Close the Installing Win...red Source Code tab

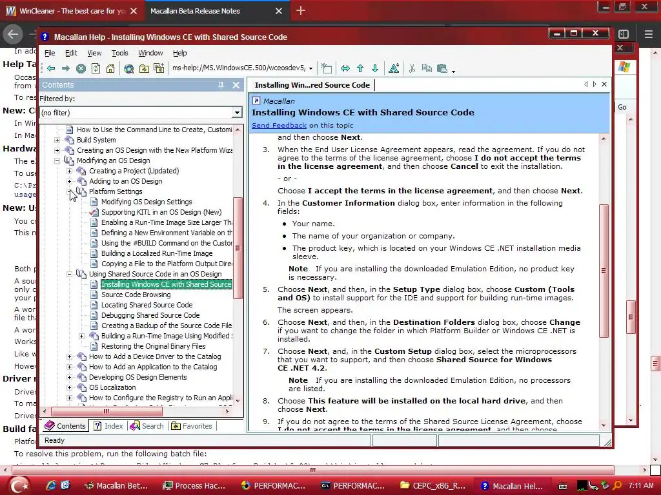pyautogui.click(x=604, y=84)
